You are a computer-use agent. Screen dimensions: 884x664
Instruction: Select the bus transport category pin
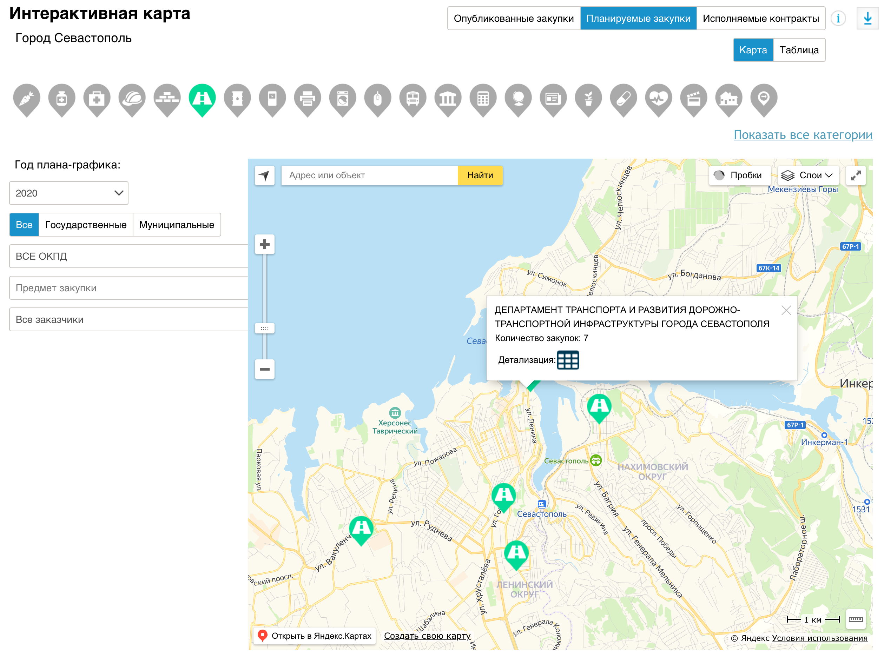click(x=413, y=98)
